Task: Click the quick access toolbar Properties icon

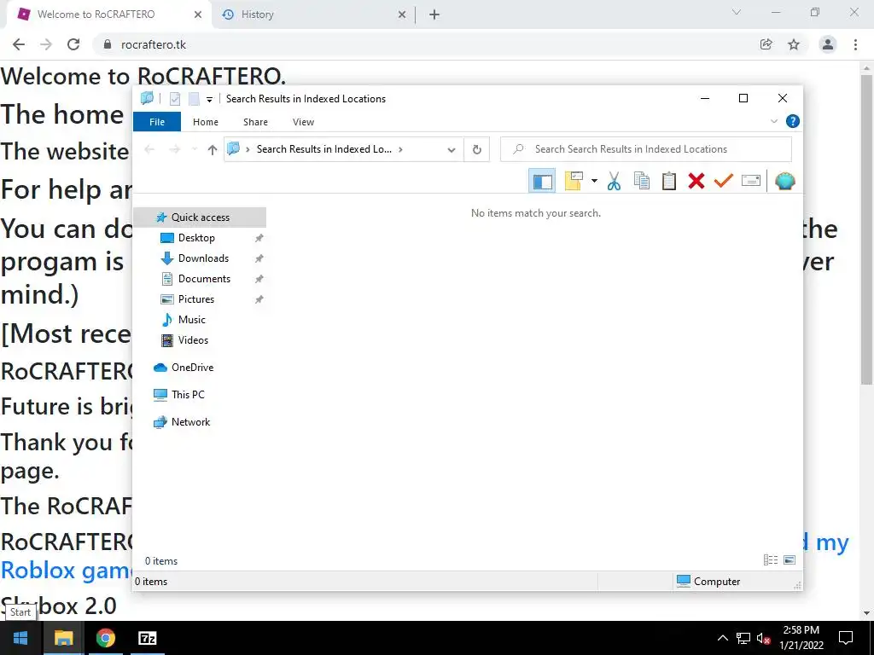Action: [x=175, y=99]
